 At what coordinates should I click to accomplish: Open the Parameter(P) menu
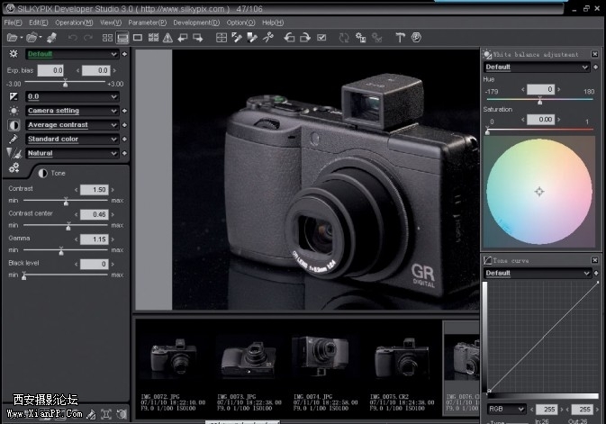147,22
